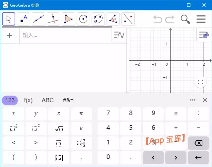Pick the Perpendicular Line tool

(53, 19)
